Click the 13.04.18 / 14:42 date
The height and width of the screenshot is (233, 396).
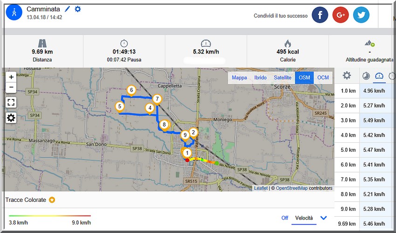pos(44,17)
